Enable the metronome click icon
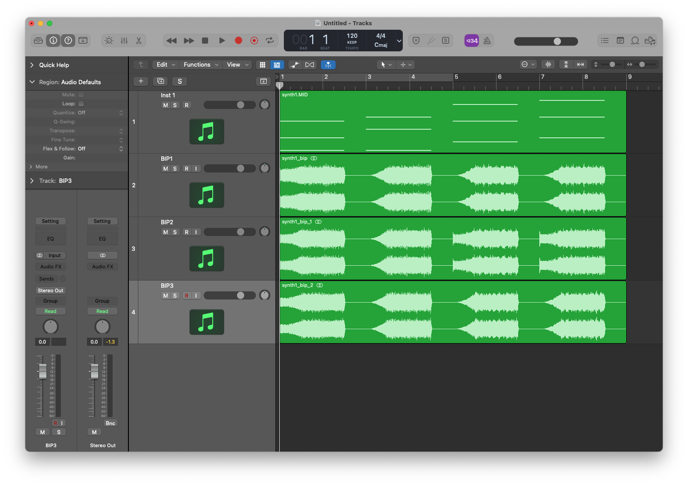 [x=487, y=41]
